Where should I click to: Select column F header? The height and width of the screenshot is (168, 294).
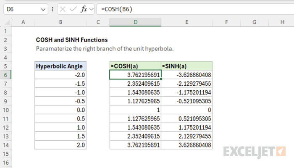click(x=226, y=22)
